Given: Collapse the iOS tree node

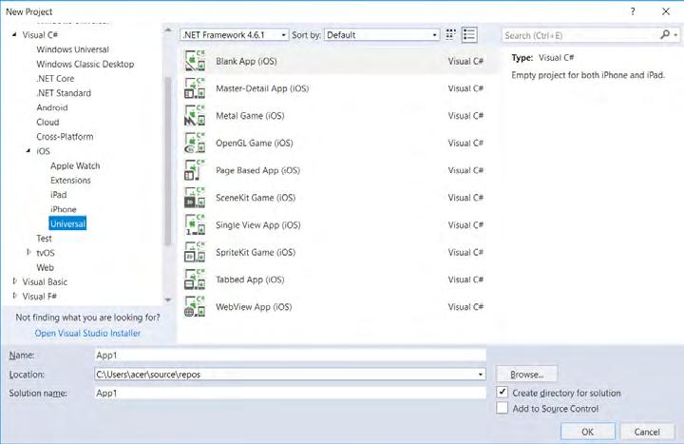Looking at the screenshot, I should (x=28, y=150).
